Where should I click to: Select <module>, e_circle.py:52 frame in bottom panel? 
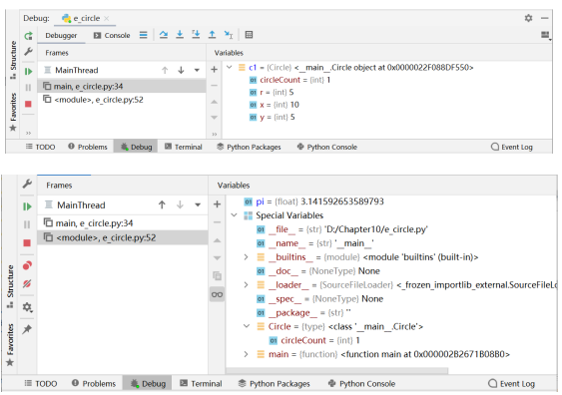[123, 237]
